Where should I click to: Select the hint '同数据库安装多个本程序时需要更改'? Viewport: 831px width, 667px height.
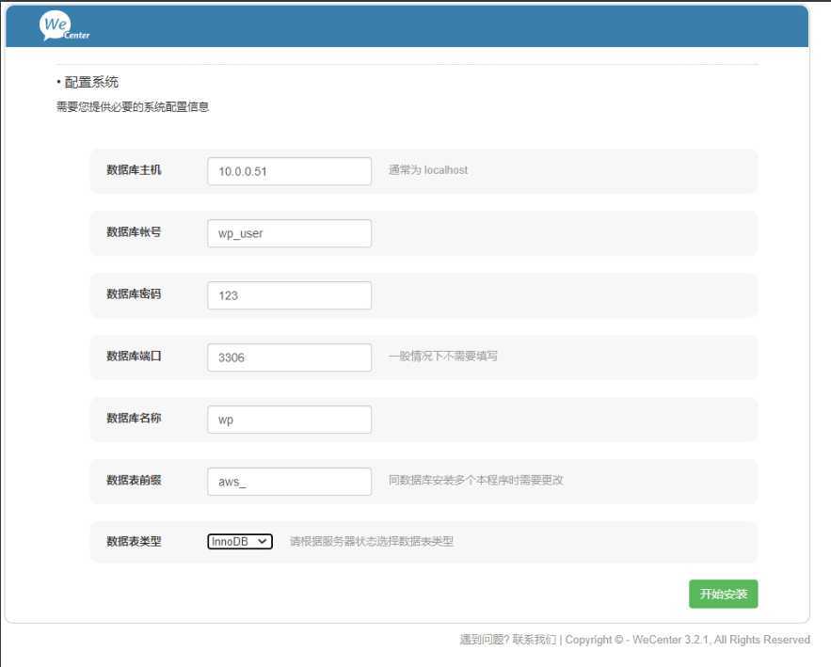pos(475,480)
